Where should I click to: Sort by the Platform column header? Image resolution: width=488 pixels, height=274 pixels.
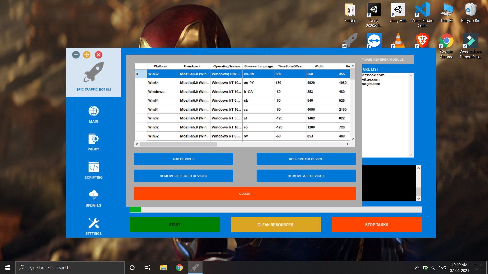pyautogui.click(x=160, y=66)
